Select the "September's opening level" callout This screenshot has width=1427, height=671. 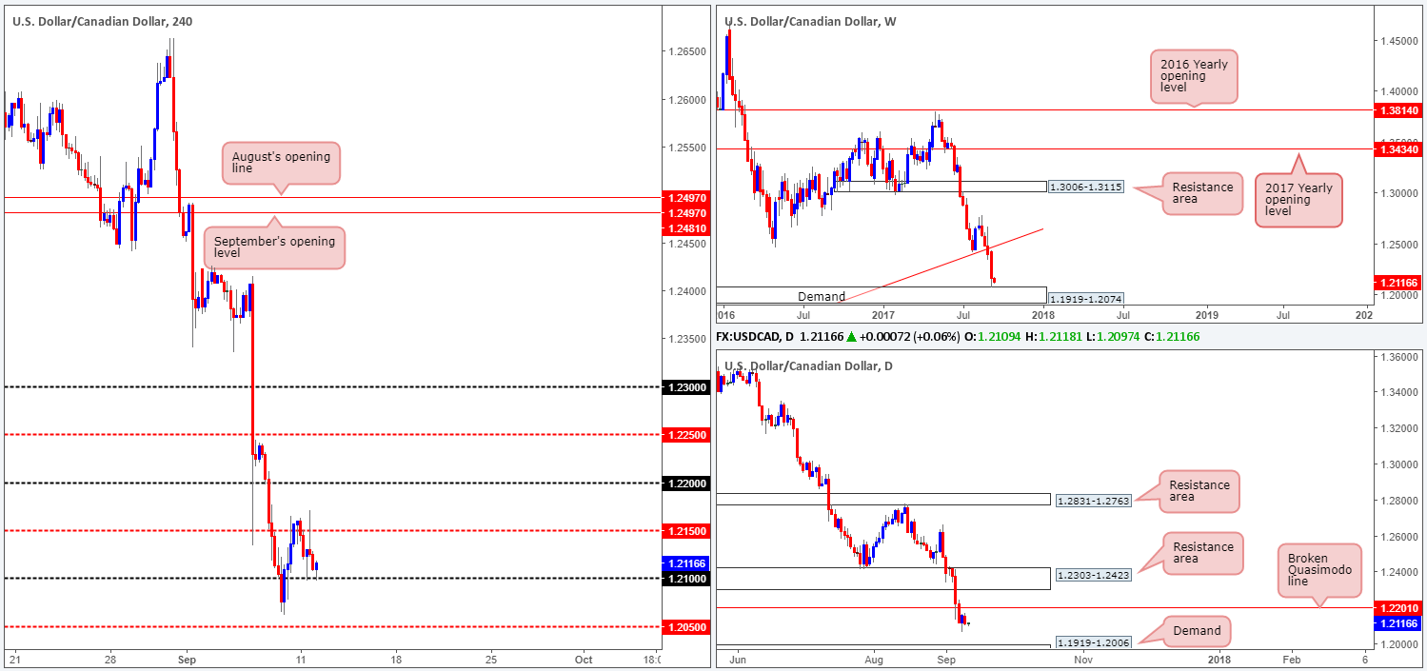tap(274, 248)
